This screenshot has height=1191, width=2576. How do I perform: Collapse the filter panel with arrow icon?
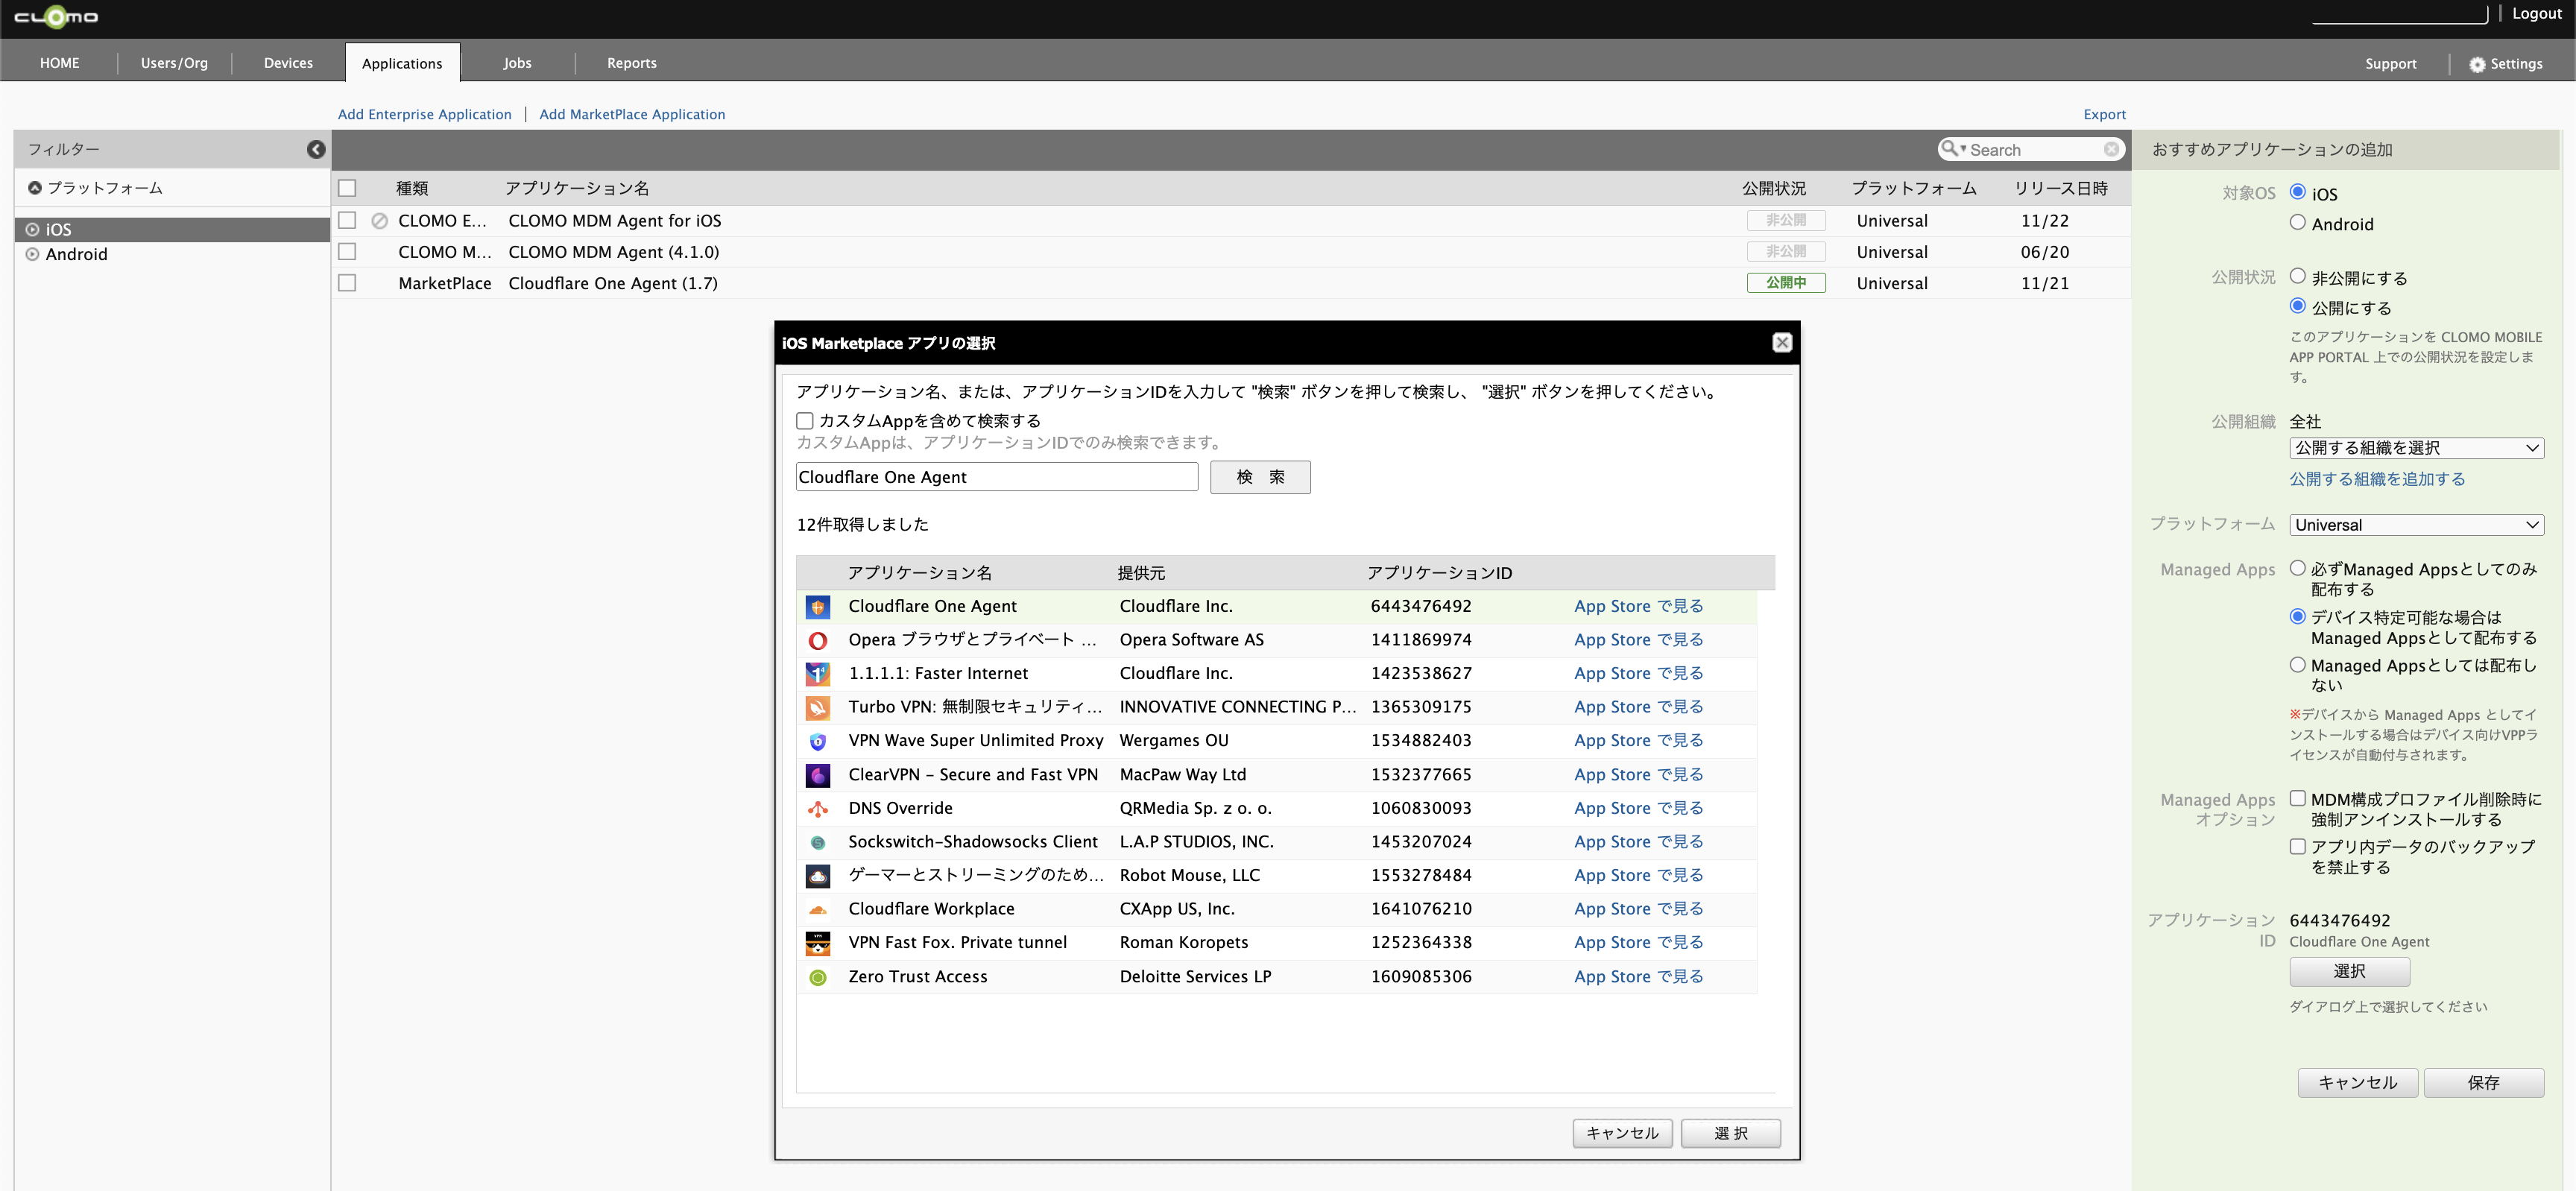tap(316, 149)
